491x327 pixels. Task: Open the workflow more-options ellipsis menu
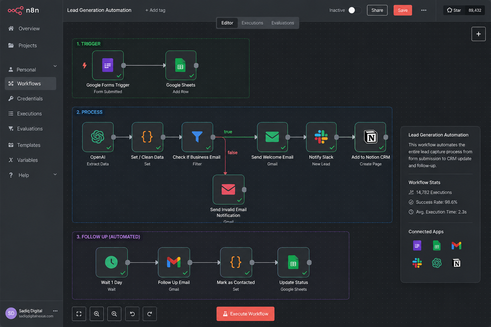point(424,10)
